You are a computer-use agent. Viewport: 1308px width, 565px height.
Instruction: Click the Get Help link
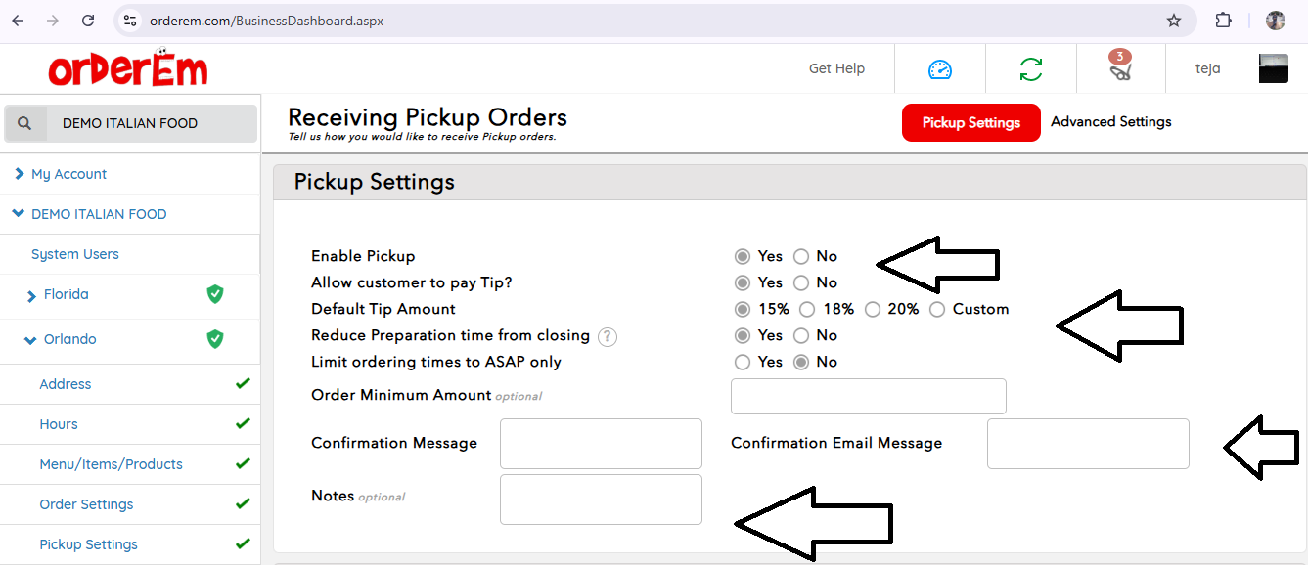(836, 68)
